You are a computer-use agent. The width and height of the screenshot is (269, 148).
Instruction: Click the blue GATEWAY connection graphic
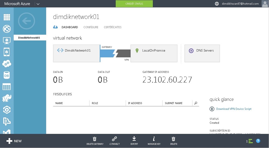[107, 53]
